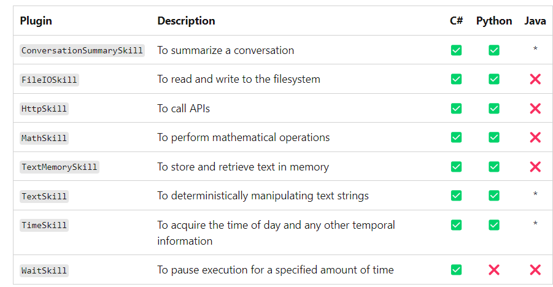
Task: Click the Python checkmark for FileIOSkill
Action: (x=493, y=79)
